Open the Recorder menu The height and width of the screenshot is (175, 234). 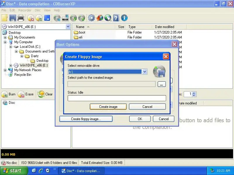tap(25, 10)
